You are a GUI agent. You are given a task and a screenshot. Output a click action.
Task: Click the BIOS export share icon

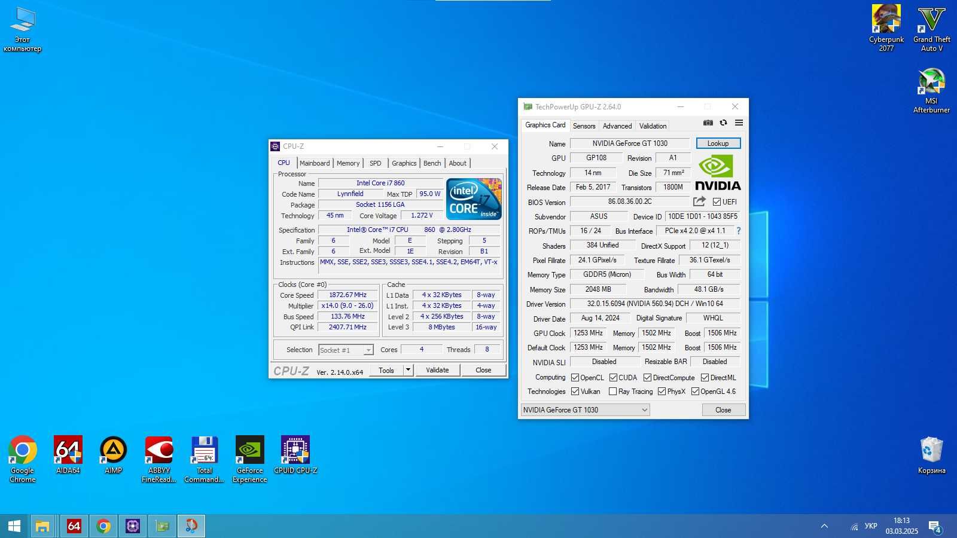pos(699,201)
